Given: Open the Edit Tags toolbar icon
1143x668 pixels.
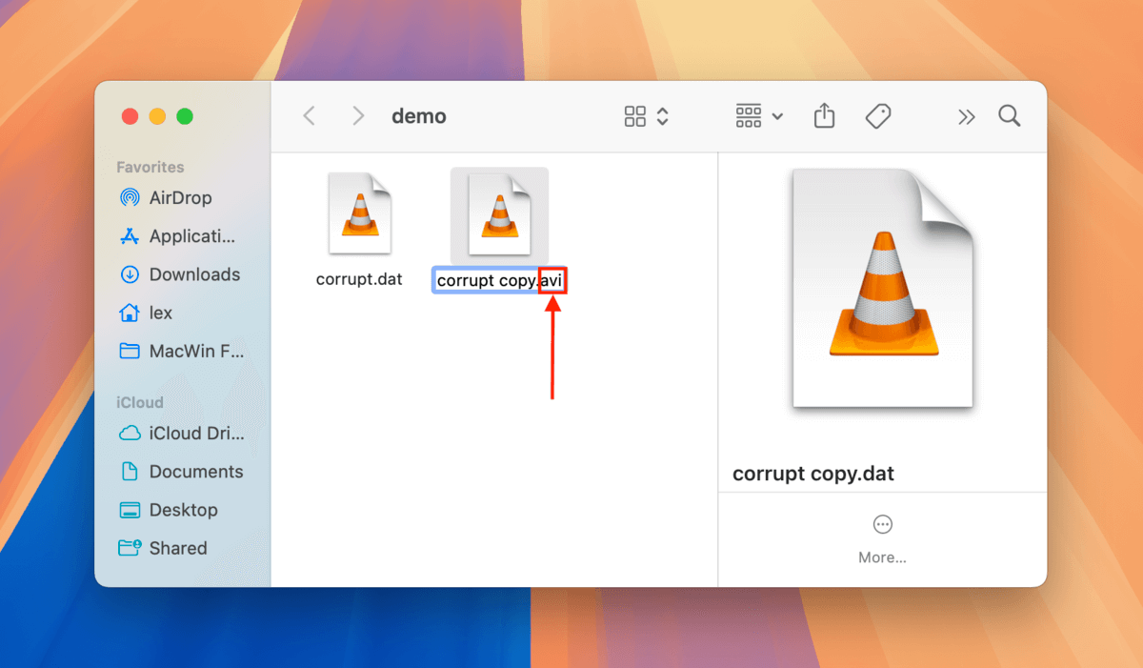Looking at the screenshot, I should point(877,116).
